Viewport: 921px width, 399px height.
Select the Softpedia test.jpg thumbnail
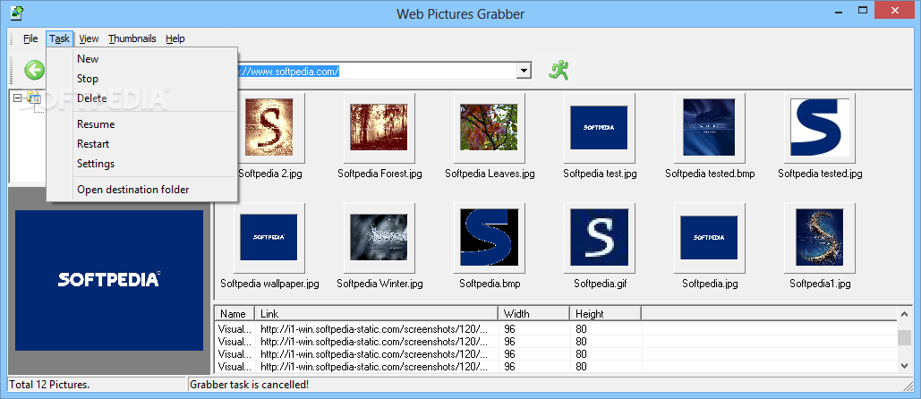[x=599, y=127]
